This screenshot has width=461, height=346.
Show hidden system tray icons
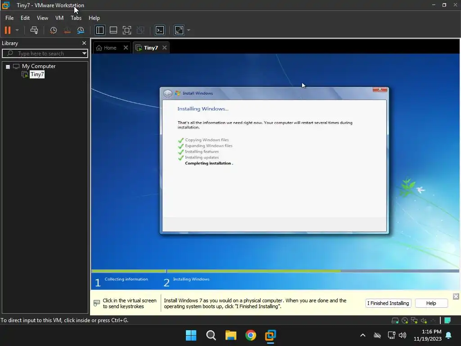click(x=363, y=335)
